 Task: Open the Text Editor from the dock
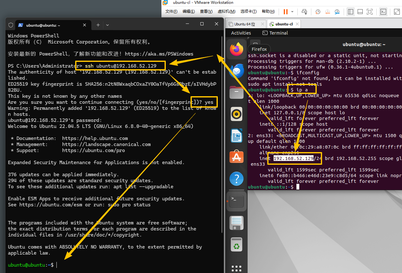[x=237, y=223]
